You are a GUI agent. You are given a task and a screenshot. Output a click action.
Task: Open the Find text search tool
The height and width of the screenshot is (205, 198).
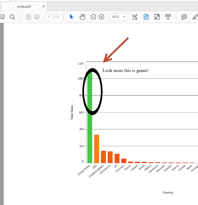pyautogui.click(x=13, y=17)
